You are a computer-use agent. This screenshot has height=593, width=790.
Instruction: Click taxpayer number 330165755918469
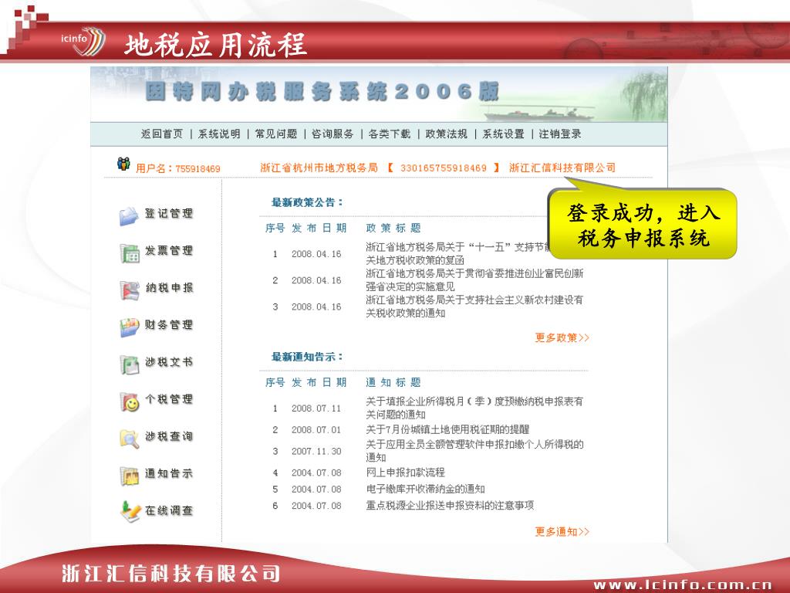point(444,168)
